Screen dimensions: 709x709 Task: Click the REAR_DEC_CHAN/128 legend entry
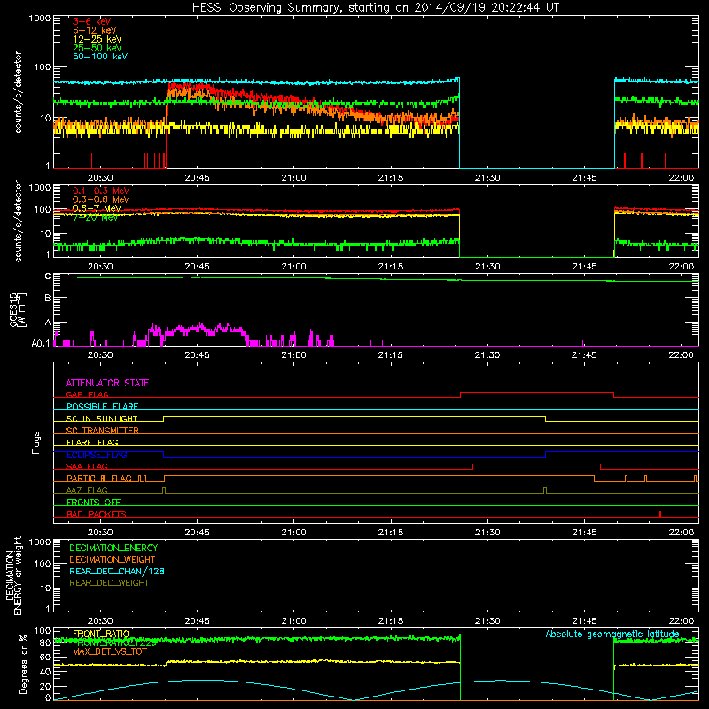[x=117, y=571]
